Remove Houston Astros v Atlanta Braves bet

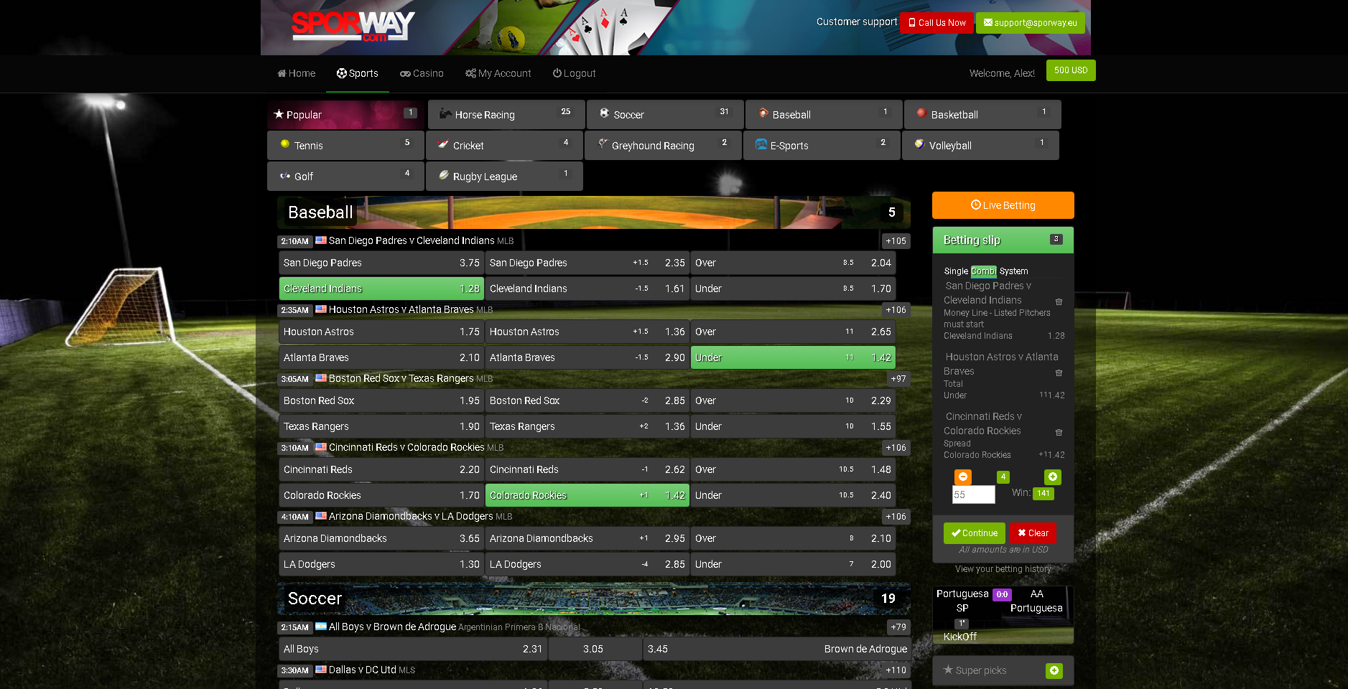point(1059,373)
